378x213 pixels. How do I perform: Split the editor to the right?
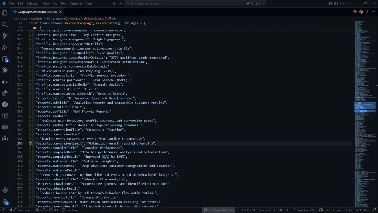click(x=367, y=12)
